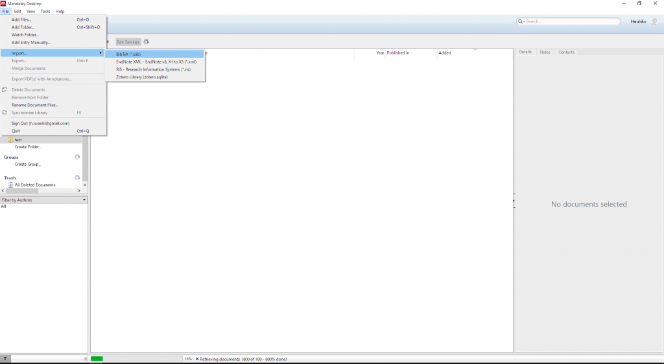Screen dimensions: 664x364
Task: Click spinner icon beside Edit Settings
Action: pos(146,42)
